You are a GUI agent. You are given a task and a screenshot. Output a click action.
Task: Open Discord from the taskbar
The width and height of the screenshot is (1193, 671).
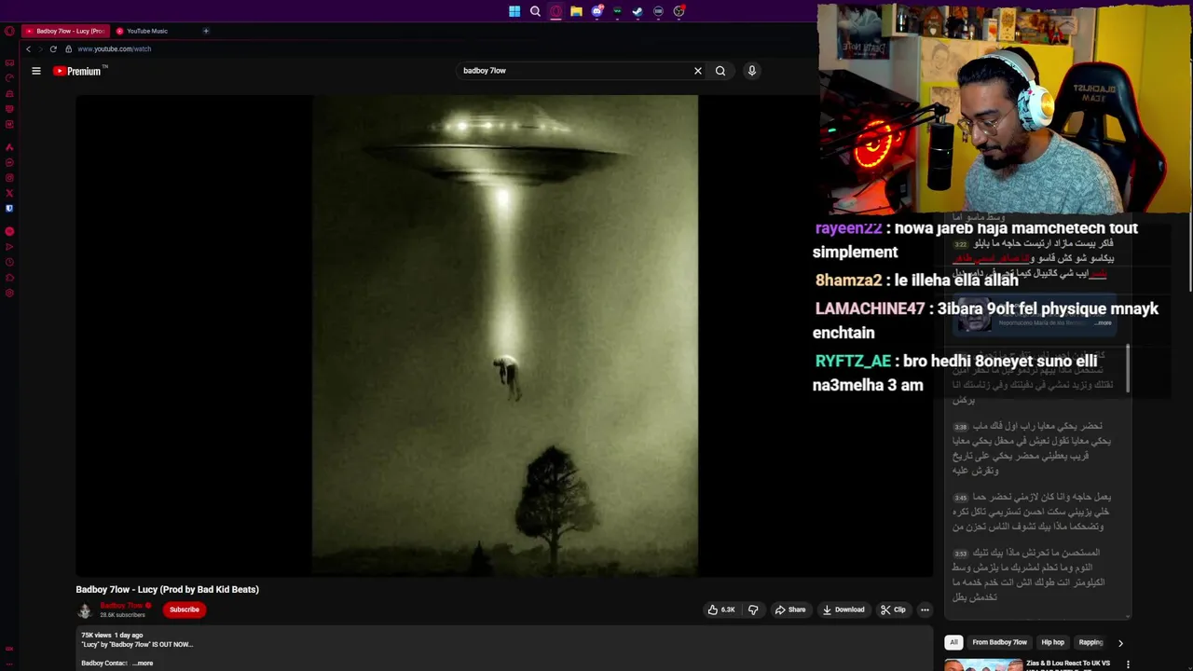click(x=596, y=11)
